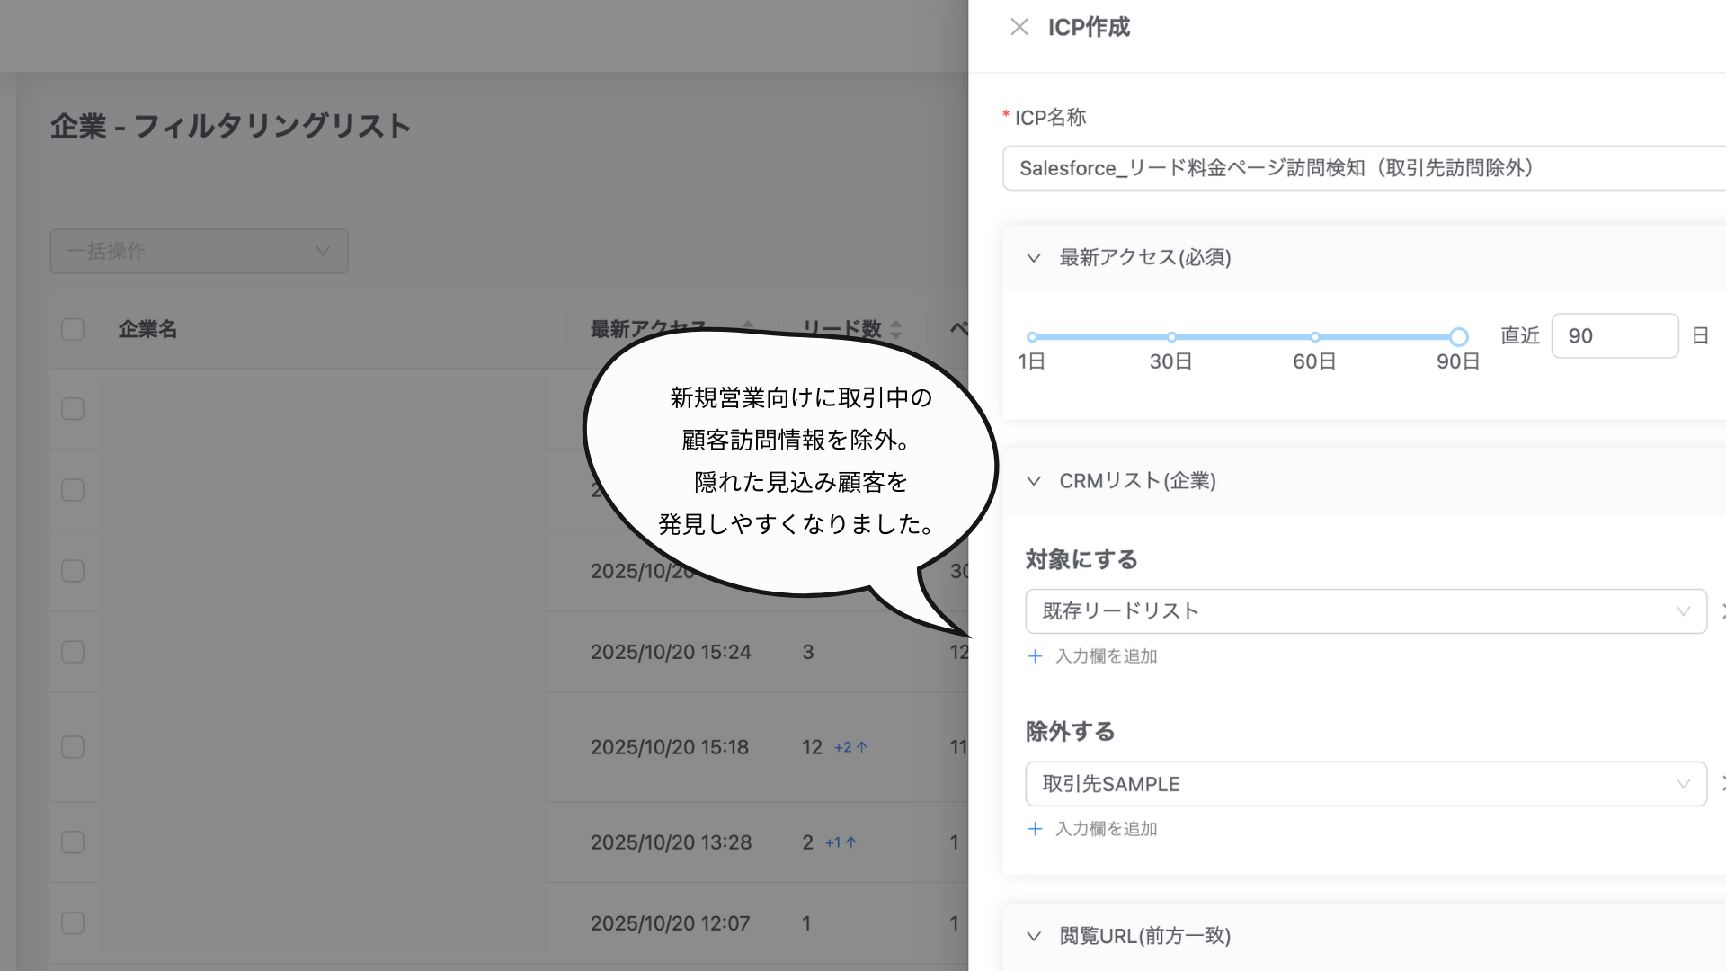The image size is (1726, 971).
Task: Open the 一括操作 bulk action dropdown
Action: (199, 251)
